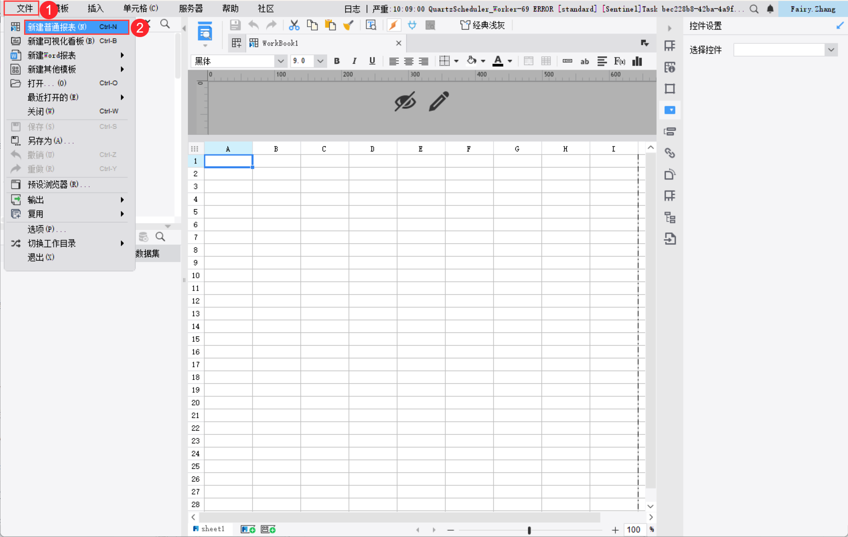Click the unmerge cells grid icon
This screenshot has width=848, height=537.
click(546, 61)
